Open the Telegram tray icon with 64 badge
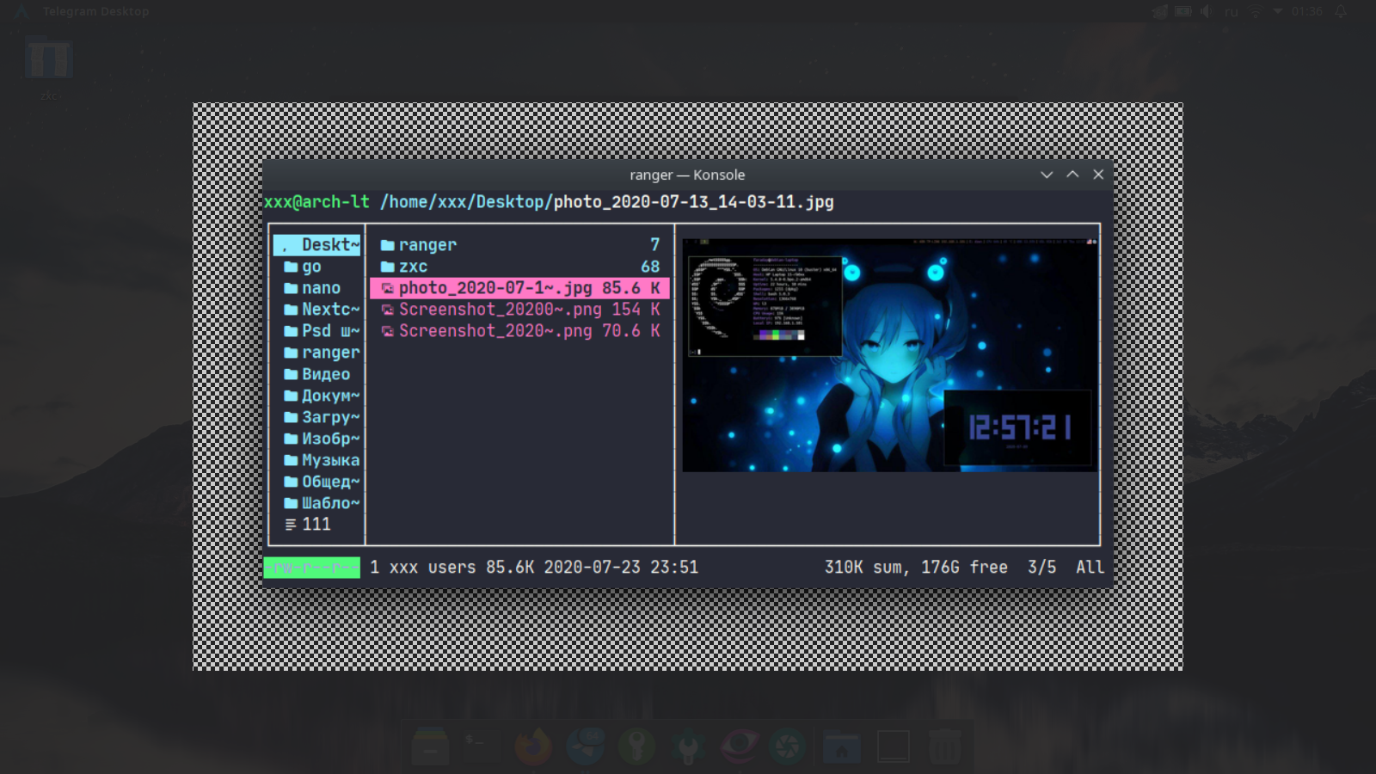Viewport: 1376px width, 774px height. tap(1160, 11)
